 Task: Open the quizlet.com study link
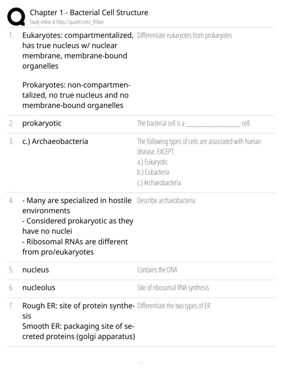[x=68, y=22]
